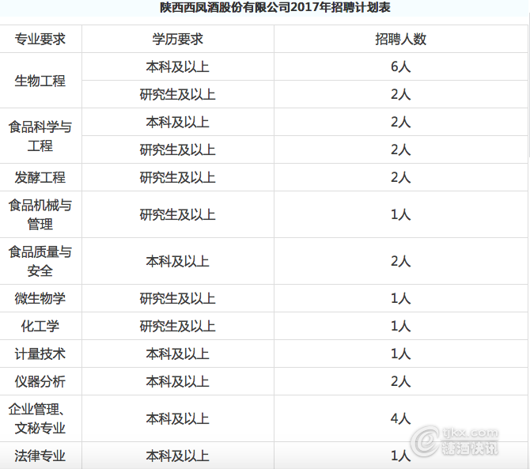Select 2人 for 食品科学与工程 本科及以上

click(x=400, y=123)
